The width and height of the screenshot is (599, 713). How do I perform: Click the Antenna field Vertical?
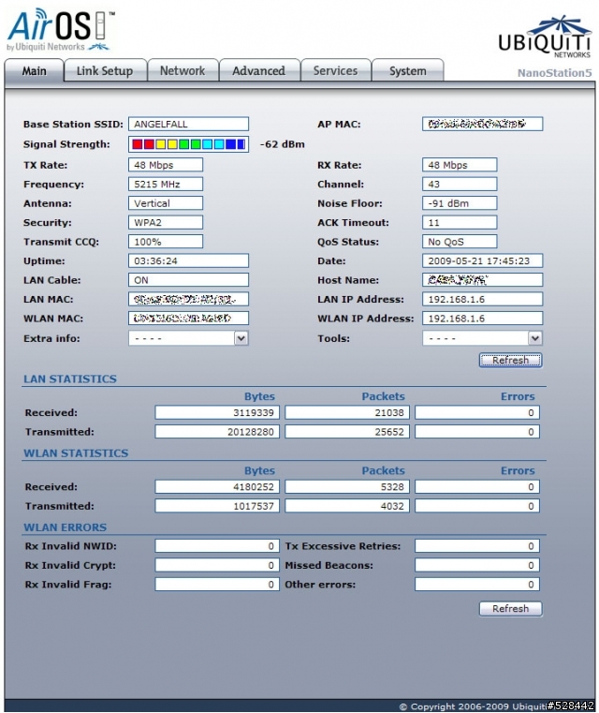pos(166,203)
